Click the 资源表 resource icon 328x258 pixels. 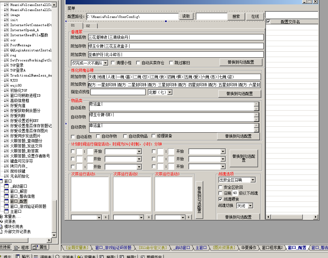click(1, 221)
